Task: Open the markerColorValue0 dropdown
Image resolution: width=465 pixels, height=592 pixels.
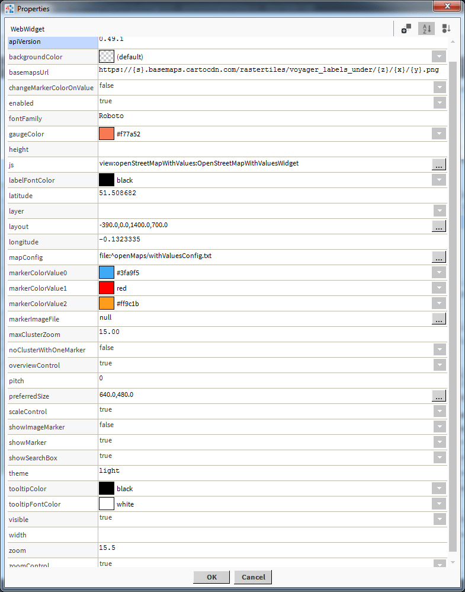Action: pyautogui.click(x=439, y=273)
